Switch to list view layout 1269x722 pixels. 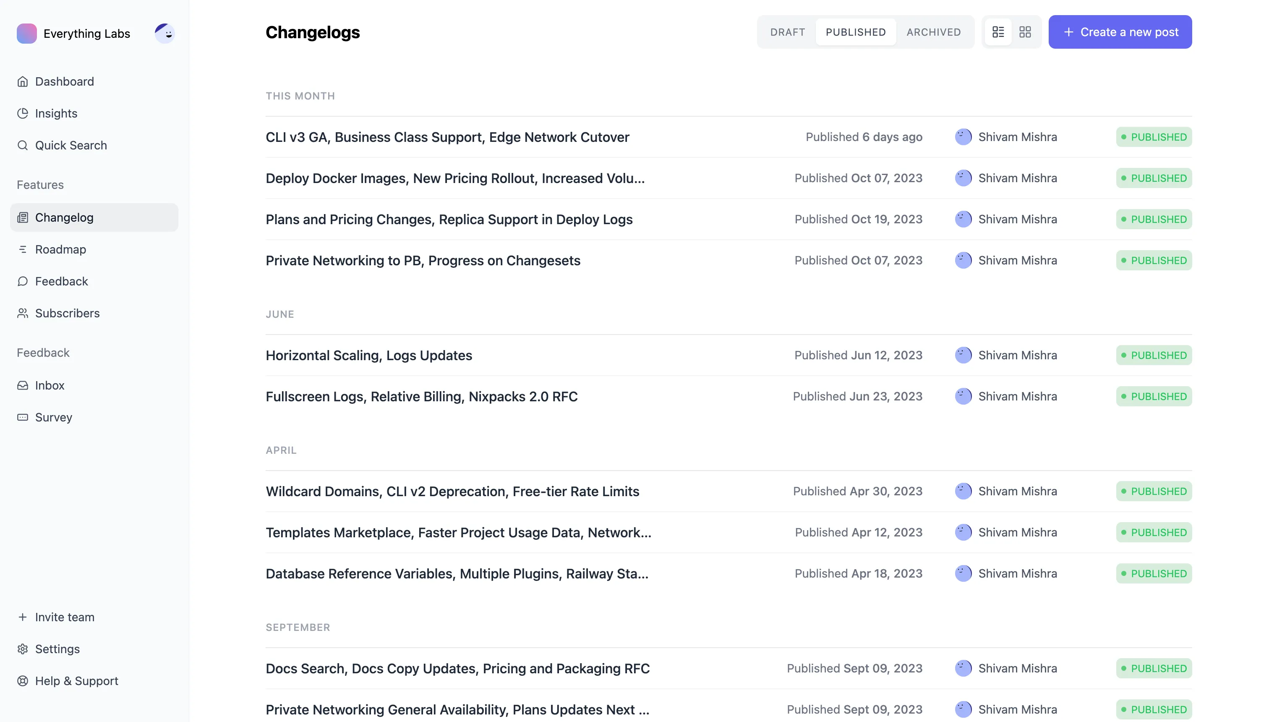pyautogui.click(x=998, y=32)
